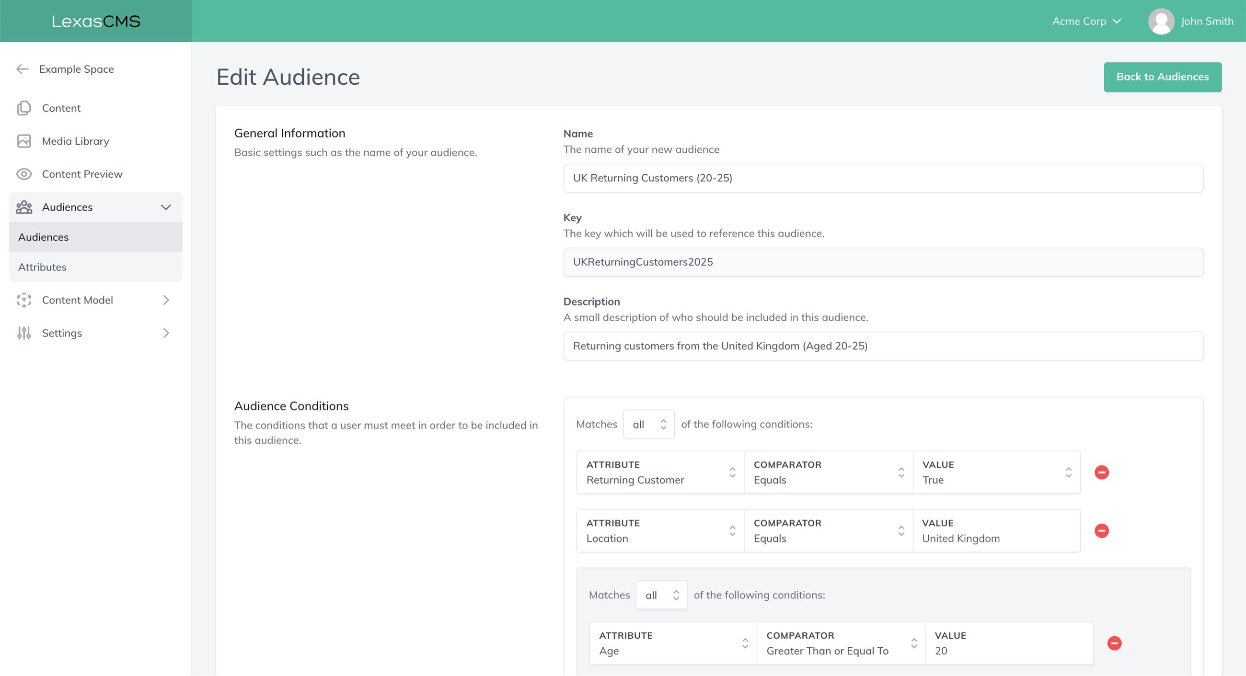Open the top-level Matches 'all' selector

(648, 424)
